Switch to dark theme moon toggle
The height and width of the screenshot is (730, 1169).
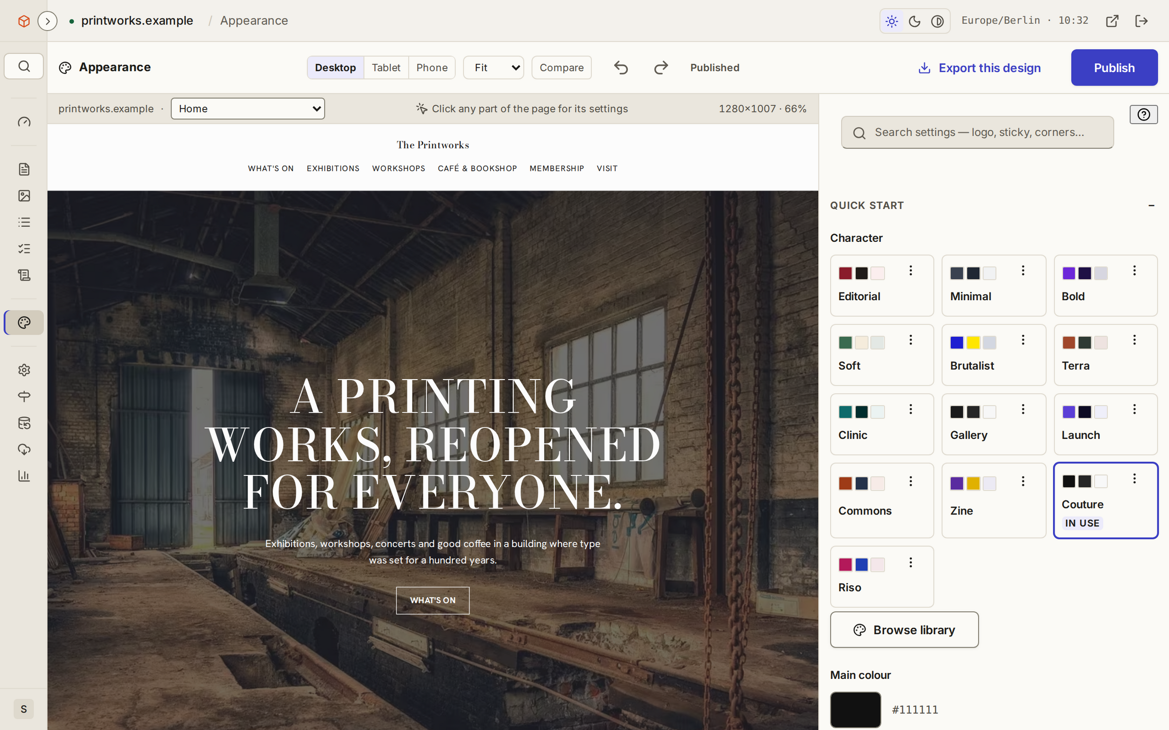[915, 21]
